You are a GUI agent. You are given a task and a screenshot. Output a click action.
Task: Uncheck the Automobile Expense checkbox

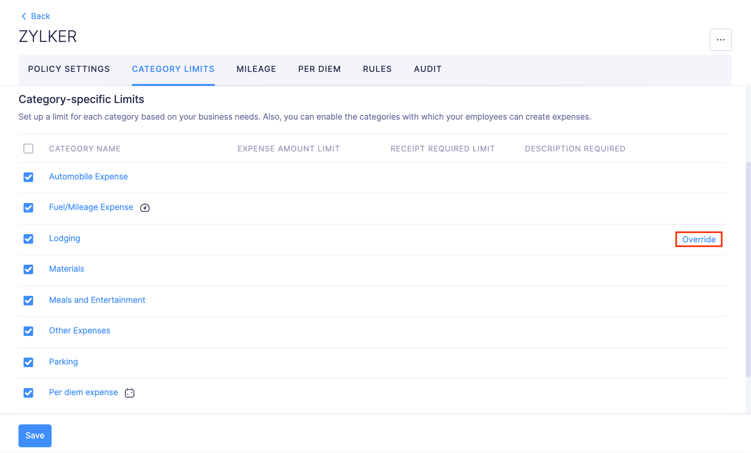coord(28,177)
